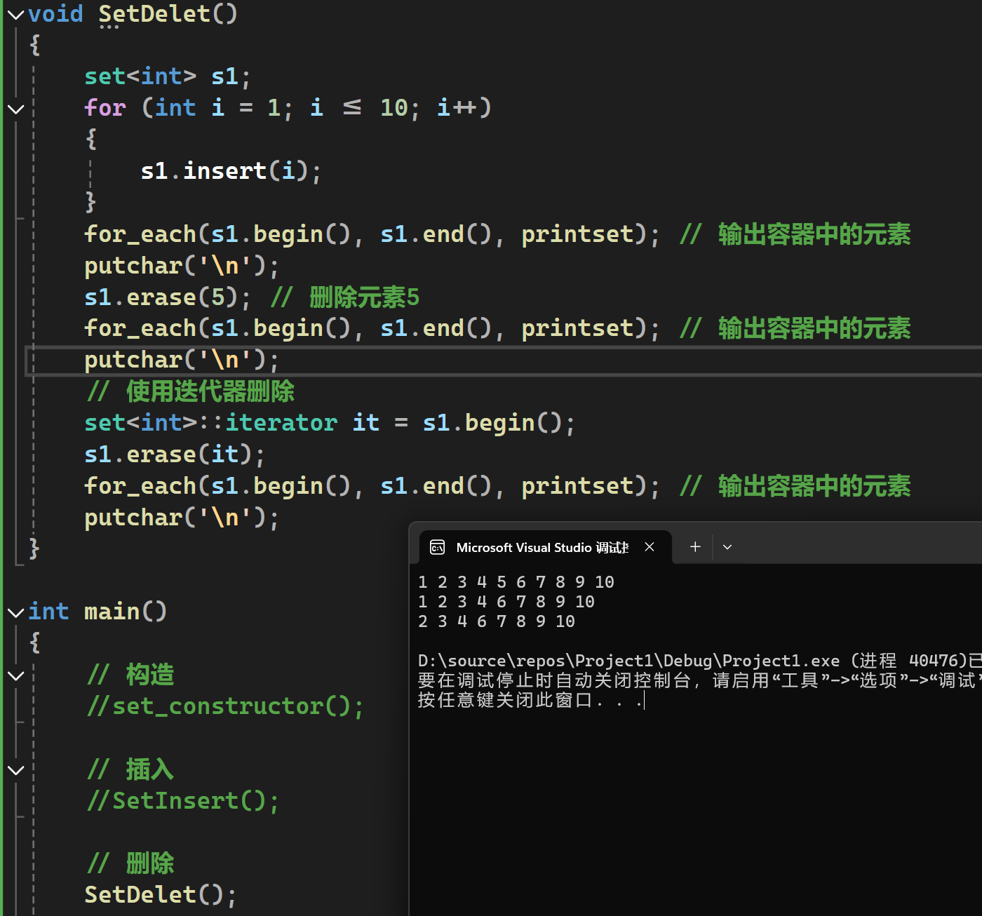
Task: Open the terminal profile dropdown arrow
Action: pyautogui.click(x=727, y=547)
